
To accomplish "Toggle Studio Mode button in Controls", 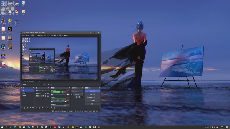I will point(92,101).
